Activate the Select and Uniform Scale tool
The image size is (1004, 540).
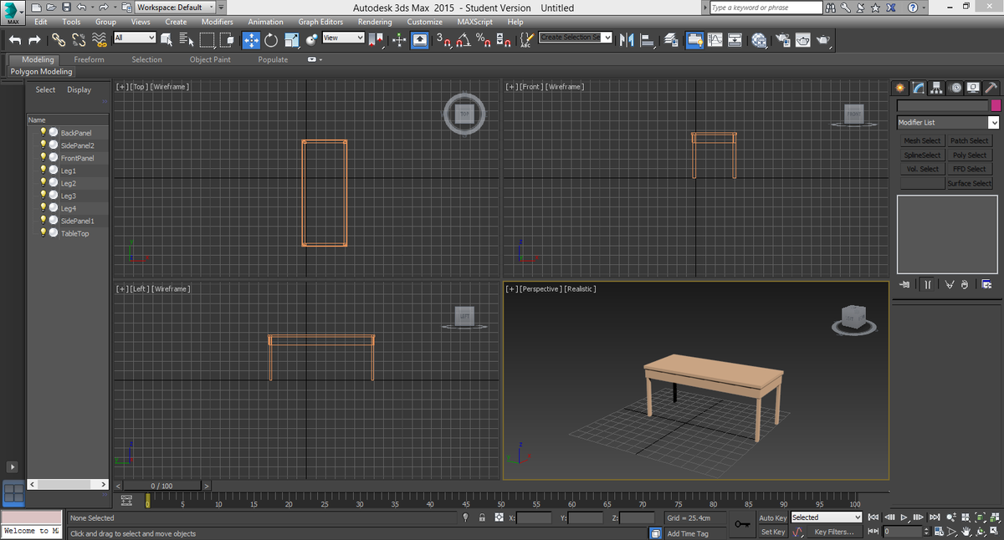tap(292, 39)
